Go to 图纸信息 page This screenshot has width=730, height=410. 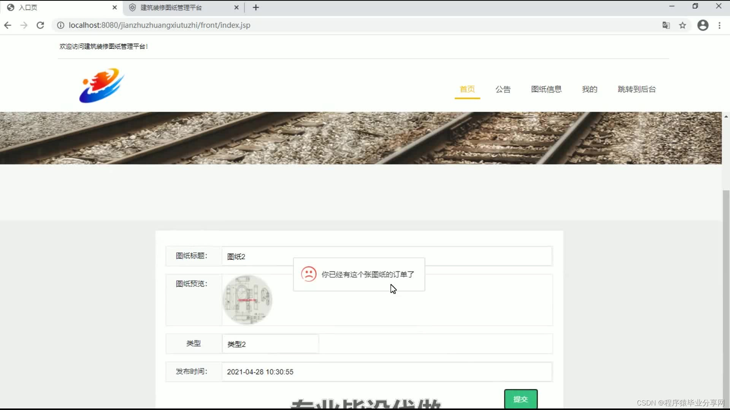[x=546, y=89]
